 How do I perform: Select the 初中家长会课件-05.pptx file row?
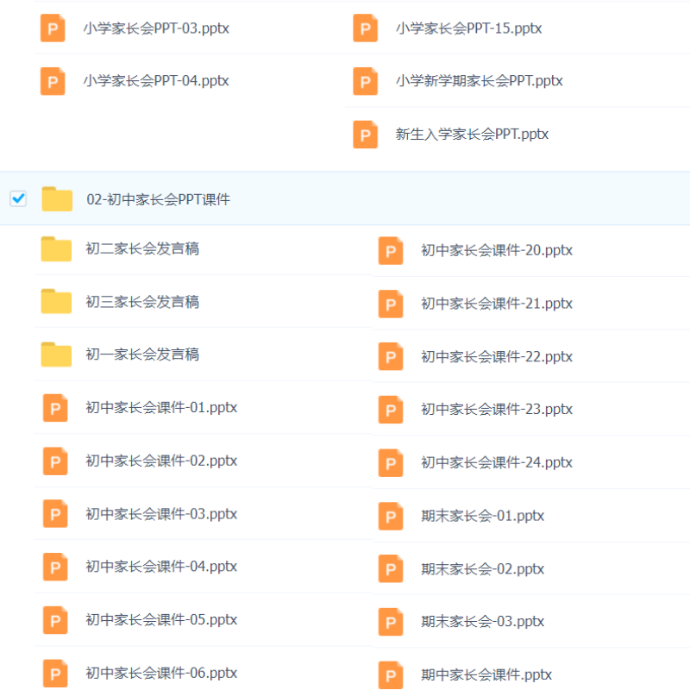[204, 619]
